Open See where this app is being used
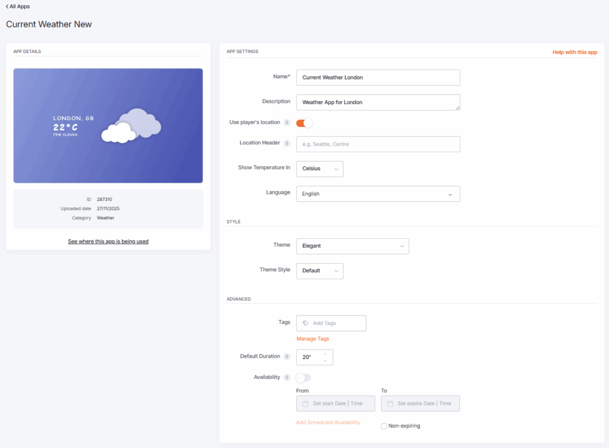The width and height of the screenshot is (609, 448). click(x=108, y=241)
